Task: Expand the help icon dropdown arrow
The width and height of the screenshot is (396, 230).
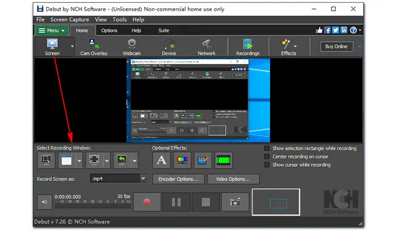Action: pos(360,31)
